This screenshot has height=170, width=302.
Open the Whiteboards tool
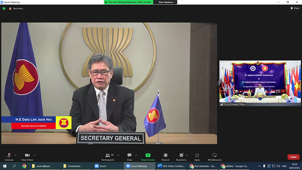(x=214, y=156)
